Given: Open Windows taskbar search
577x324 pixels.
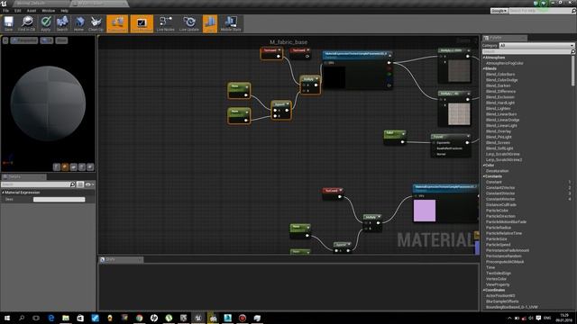Looking at the screenshot, I should click(22, 318).
